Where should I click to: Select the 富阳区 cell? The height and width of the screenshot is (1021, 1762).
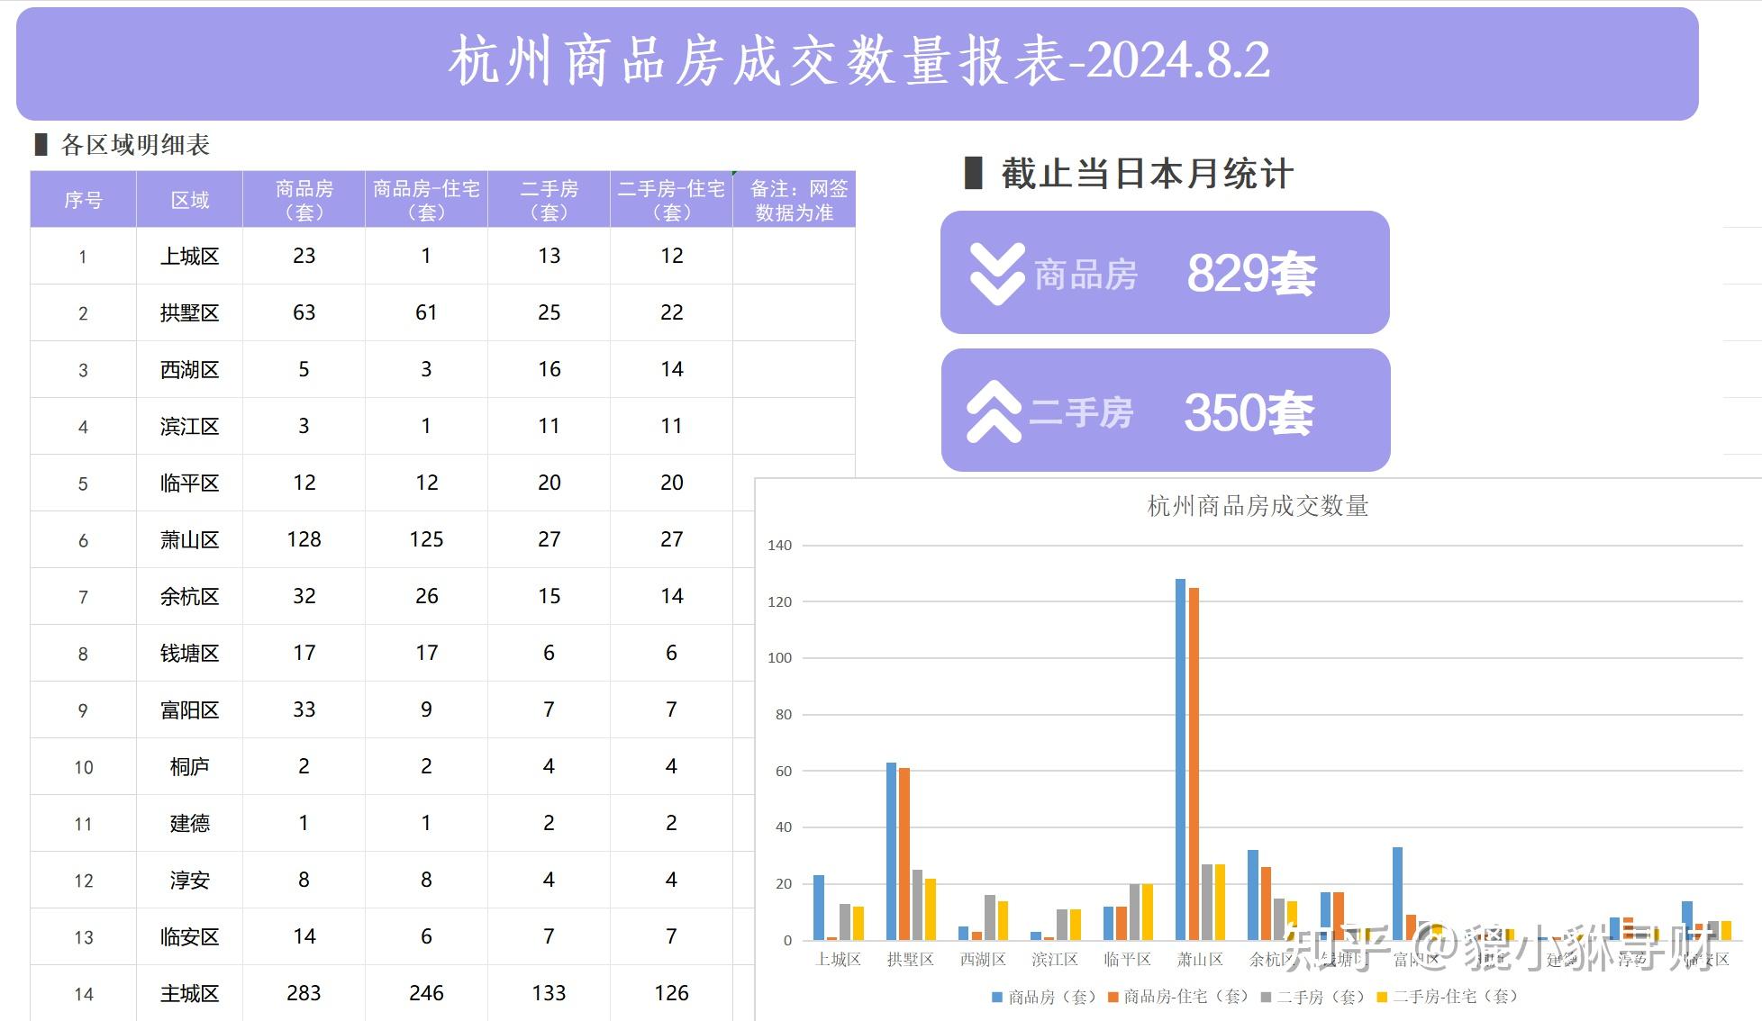pyautogui.click(x=189, y=710)
